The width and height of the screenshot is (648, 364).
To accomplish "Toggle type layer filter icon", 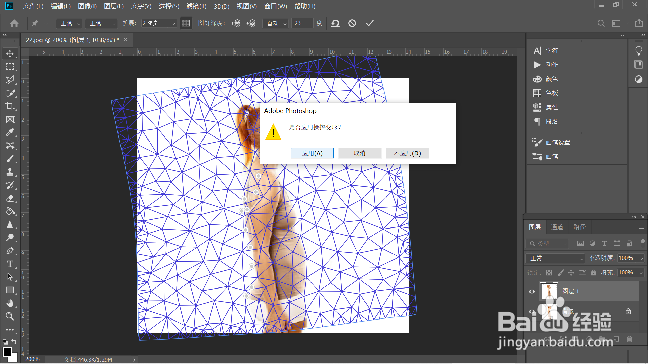I will coord(604,243).
